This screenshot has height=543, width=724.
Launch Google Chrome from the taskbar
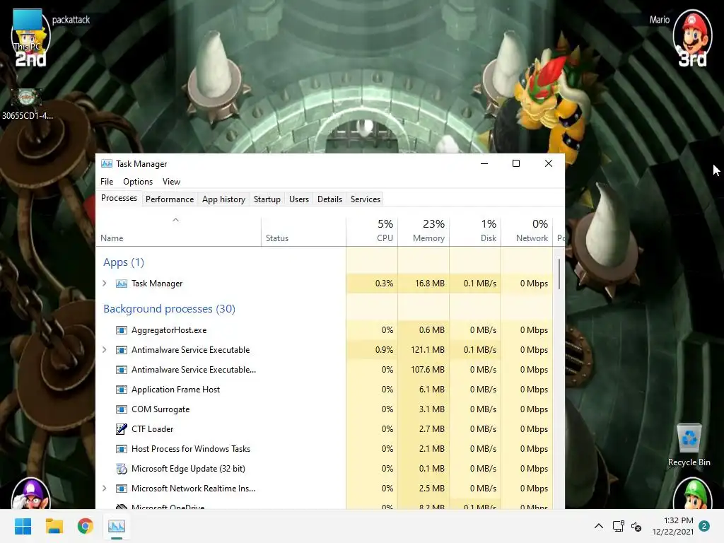pyautogui.click(x=86, y=526)
